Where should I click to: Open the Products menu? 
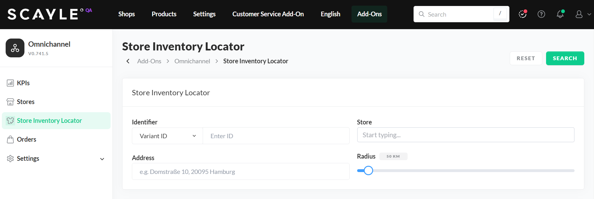coord(164,14)
